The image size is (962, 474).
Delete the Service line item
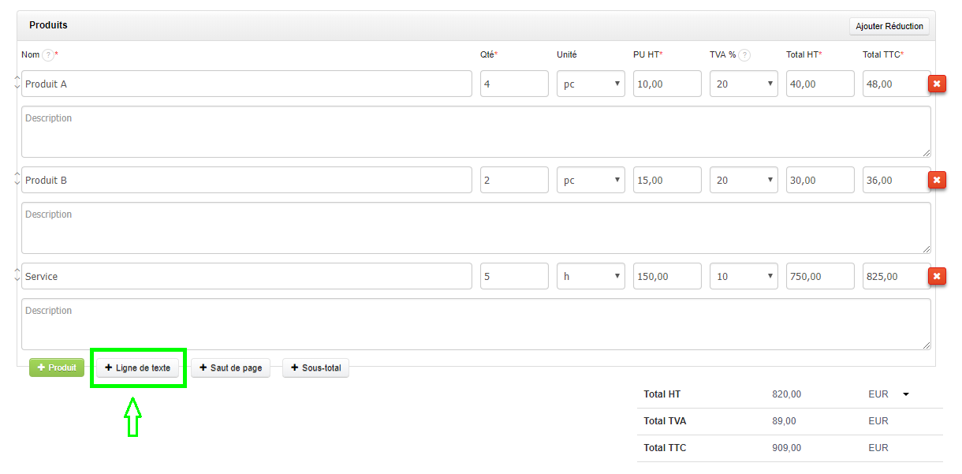(937, 276)
